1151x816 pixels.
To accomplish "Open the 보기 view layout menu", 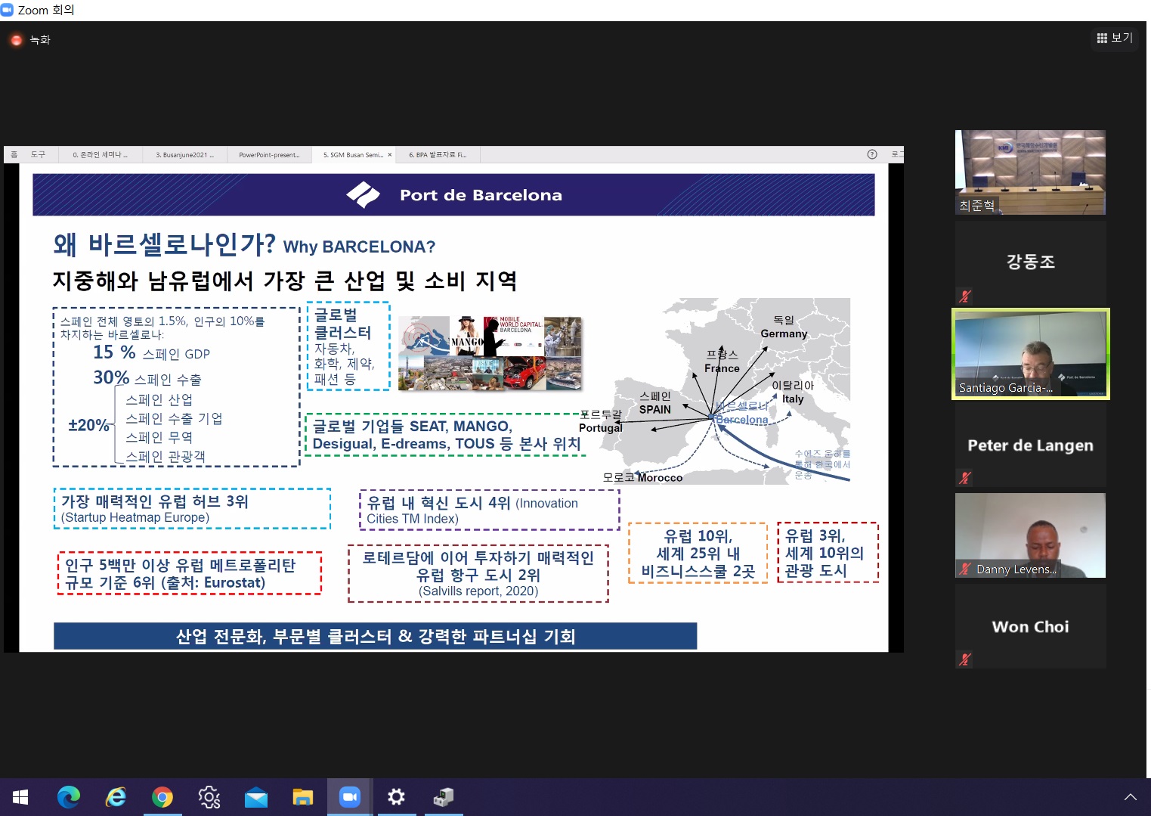I will point(1115,38).
